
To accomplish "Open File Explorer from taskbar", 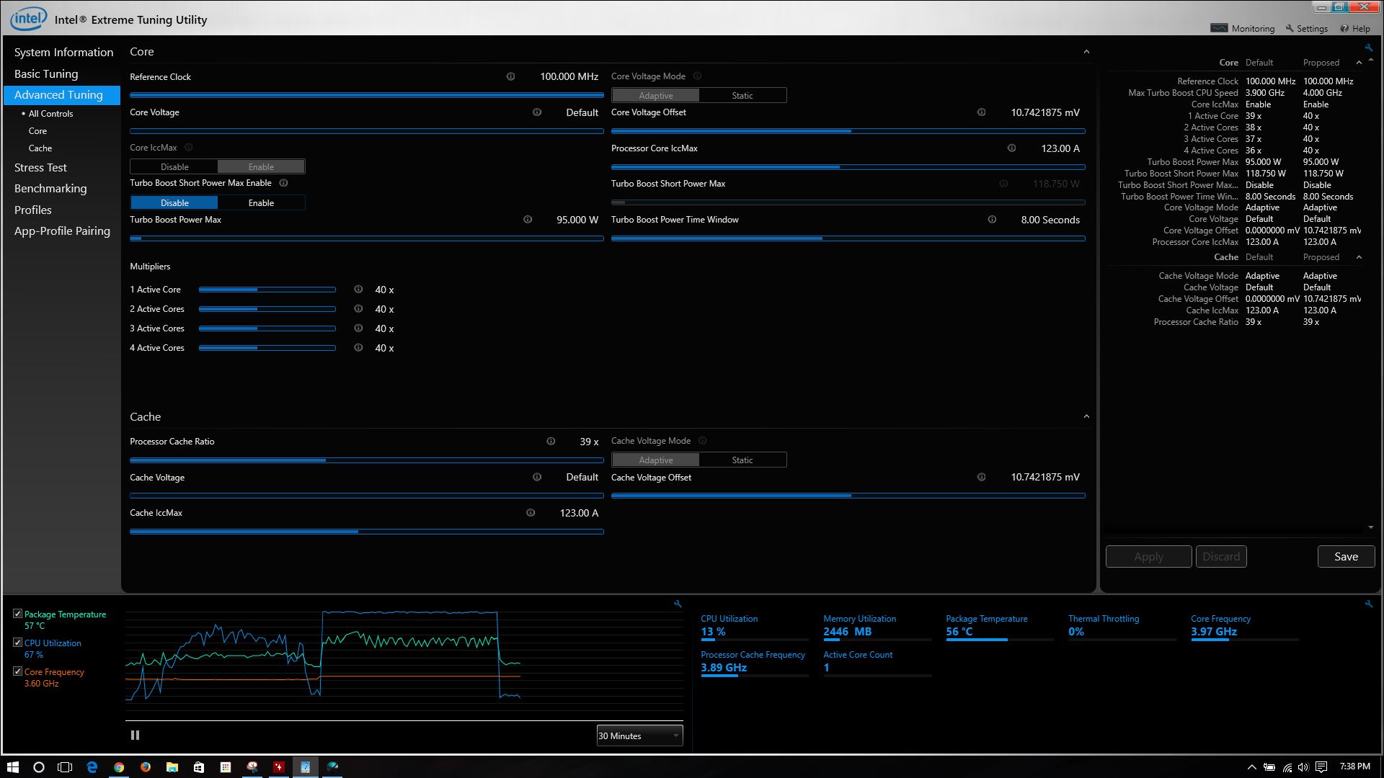I will 172,767.
